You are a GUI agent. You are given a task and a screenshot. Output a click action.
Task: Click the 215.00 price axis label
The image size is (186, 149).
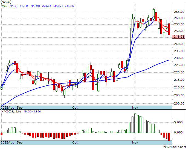(179, 80)
